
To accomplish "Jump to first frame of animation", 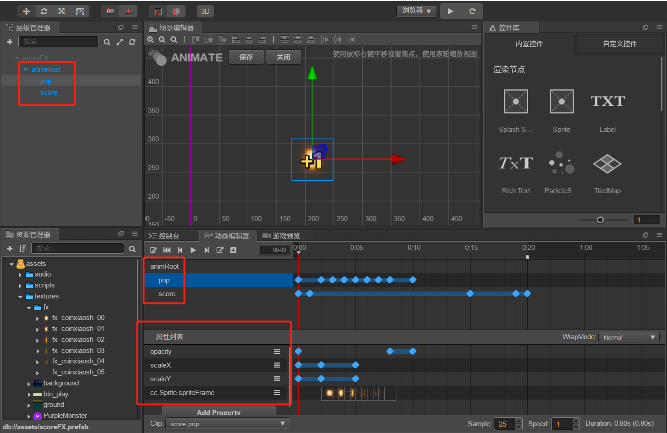I will pyautogui.click(x=167, y=250).
